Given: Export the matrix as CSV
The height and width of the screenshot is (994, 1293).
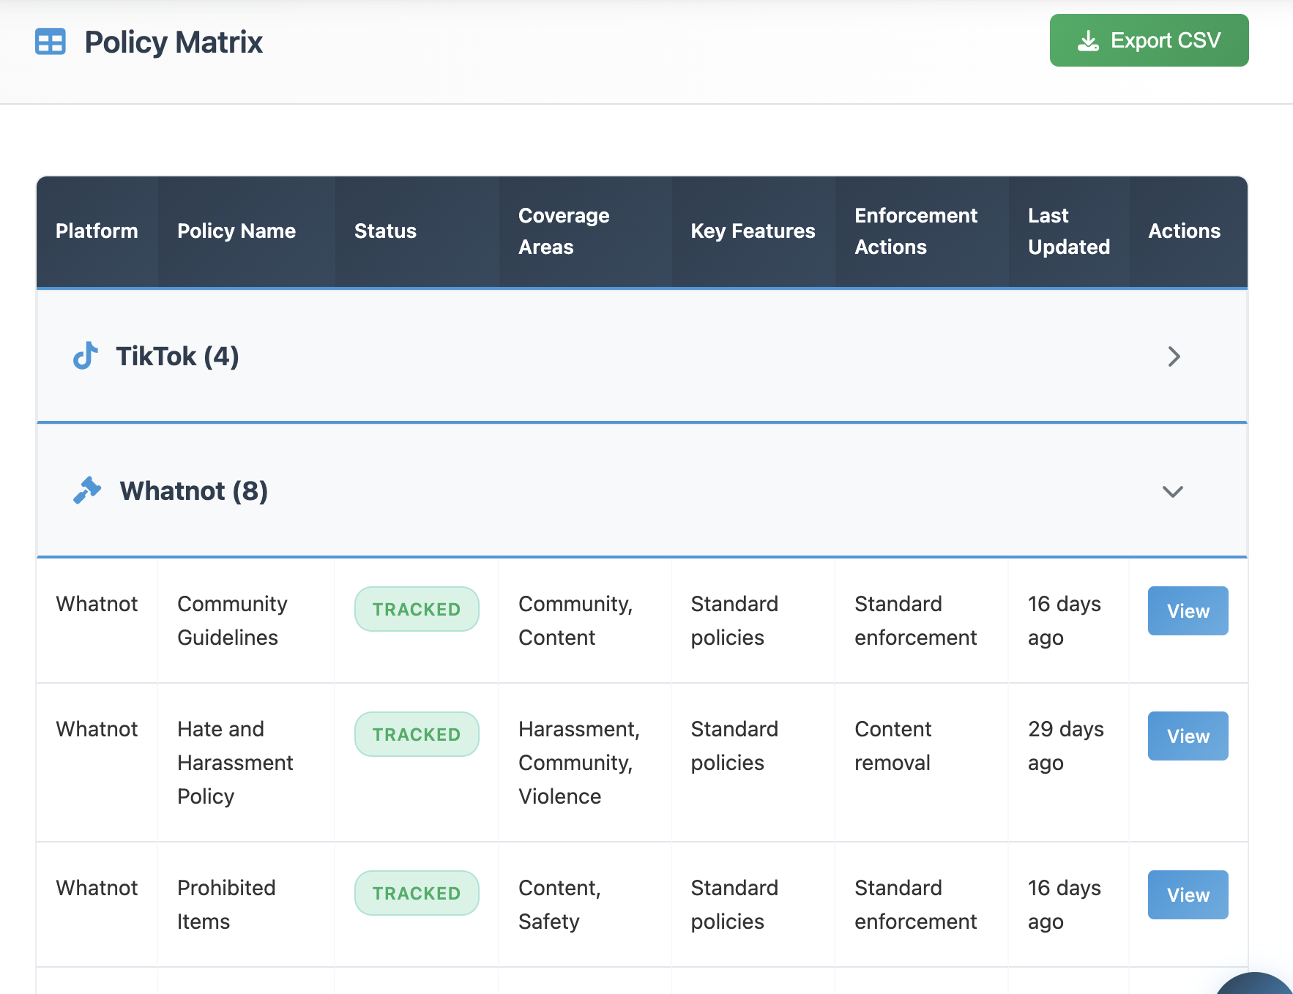Looking at the screenshot, I should tap(1149, 40).
